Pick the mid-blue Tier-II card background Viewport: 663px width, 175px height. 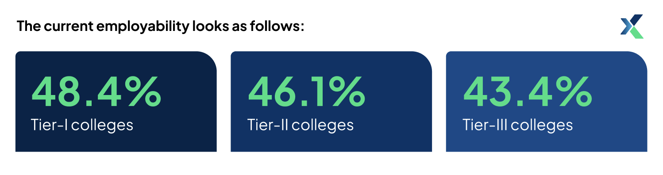coord(331,102)
